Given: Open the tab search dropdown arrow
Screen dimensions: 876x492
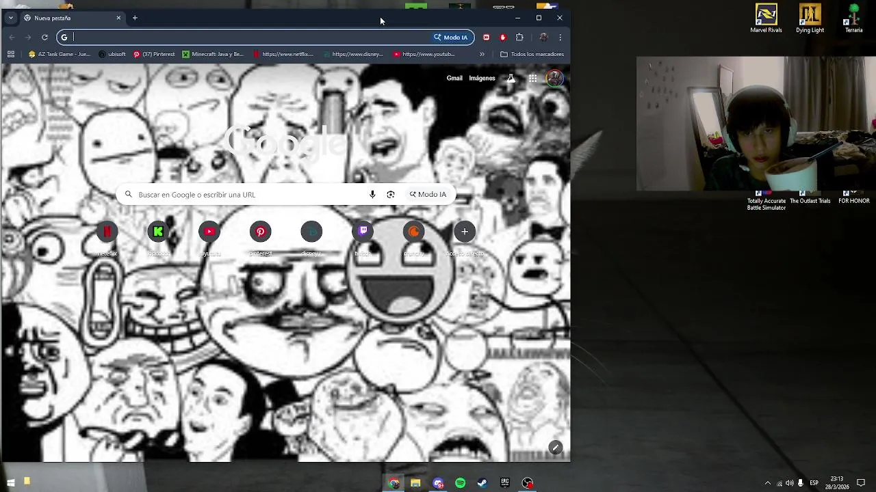Looking at the screenshot, I should (x=11, y=18).
